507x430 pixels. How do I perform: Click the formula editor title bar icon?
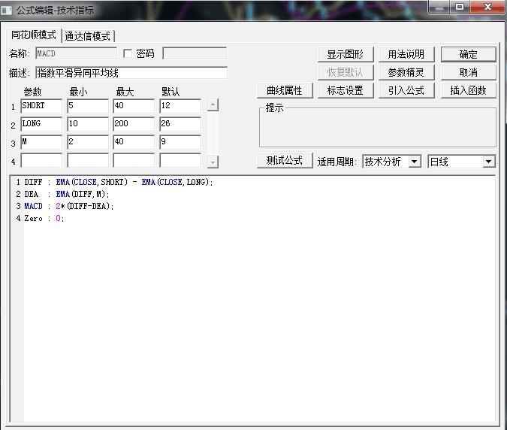[x=7, y=10]
